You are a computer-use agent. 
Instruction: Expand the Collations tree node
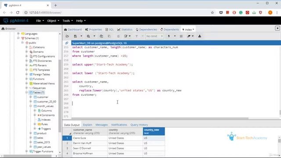[26, 47]
